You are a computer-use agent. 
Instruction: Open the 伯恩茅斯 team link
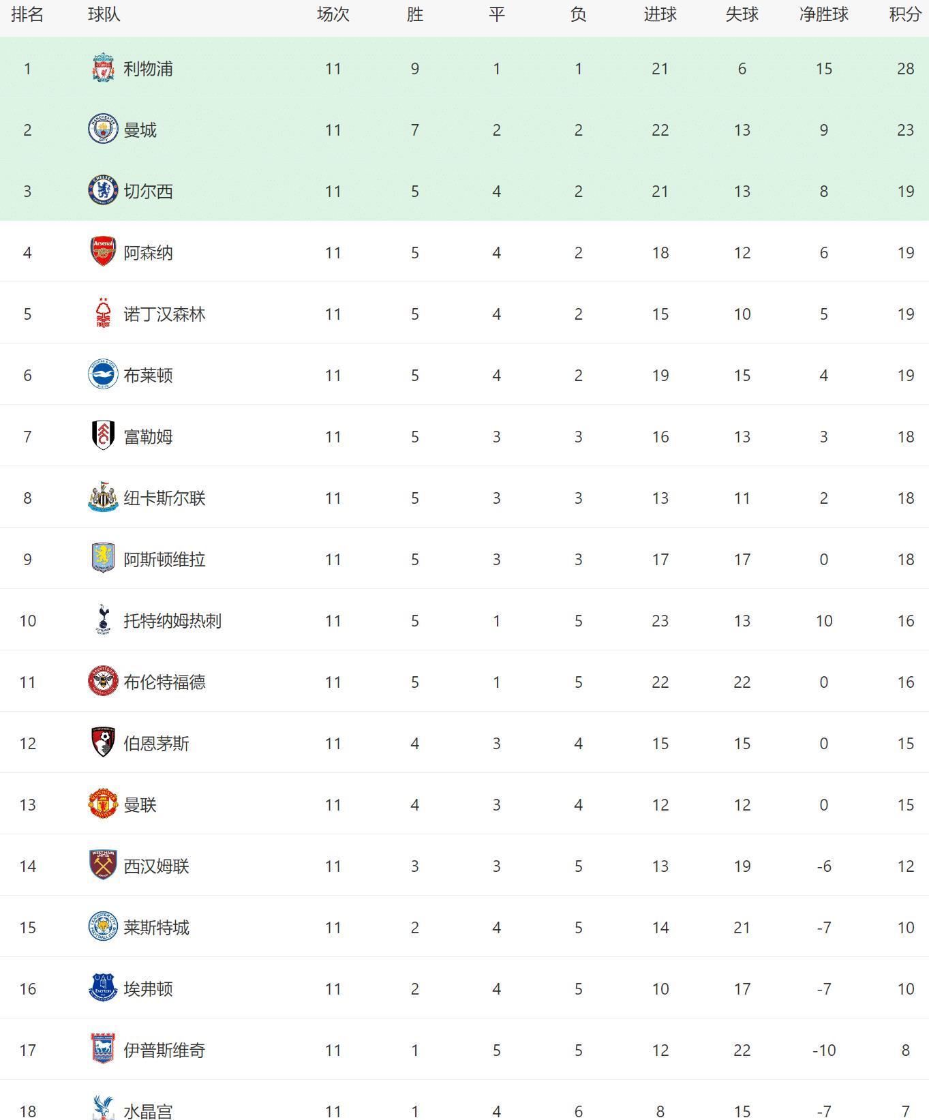pyautogui.click(x=156, y=743)
